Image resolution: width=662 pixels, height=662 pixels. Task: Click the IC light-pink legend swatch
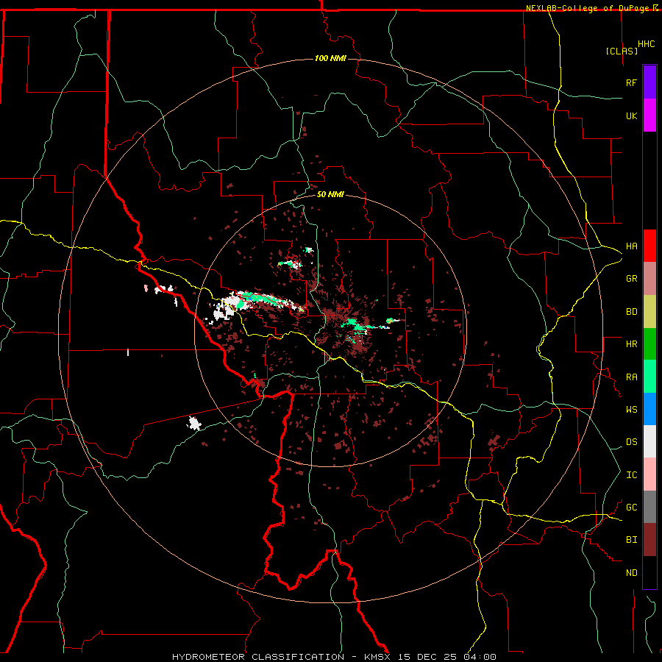[649, 474]
